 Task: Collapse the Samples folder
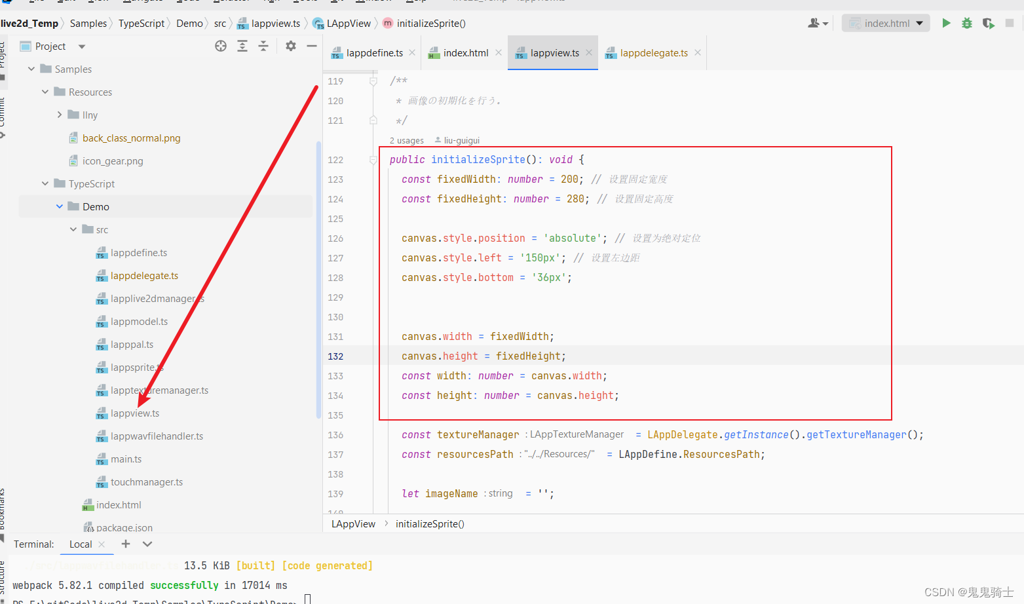click(x=31, y=69)
